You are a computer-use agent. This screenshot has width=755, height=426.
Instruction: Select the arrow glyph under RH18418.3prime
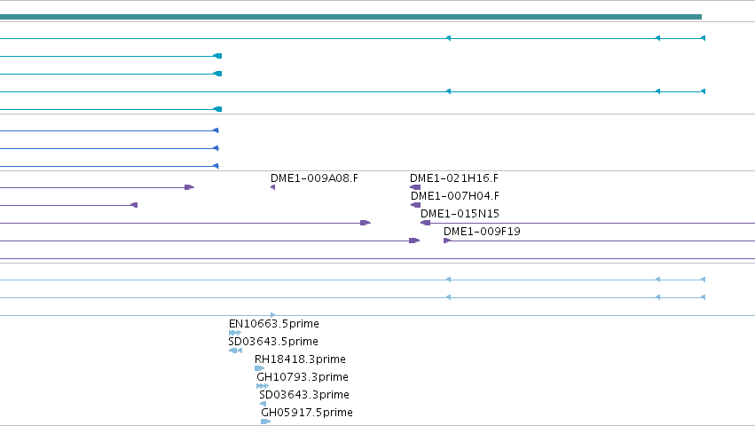point(260,368)
